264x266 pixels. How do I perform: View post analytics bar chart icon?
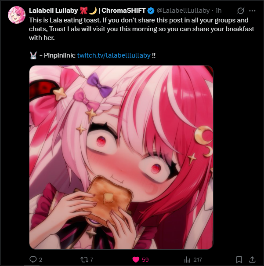point(187,259)
